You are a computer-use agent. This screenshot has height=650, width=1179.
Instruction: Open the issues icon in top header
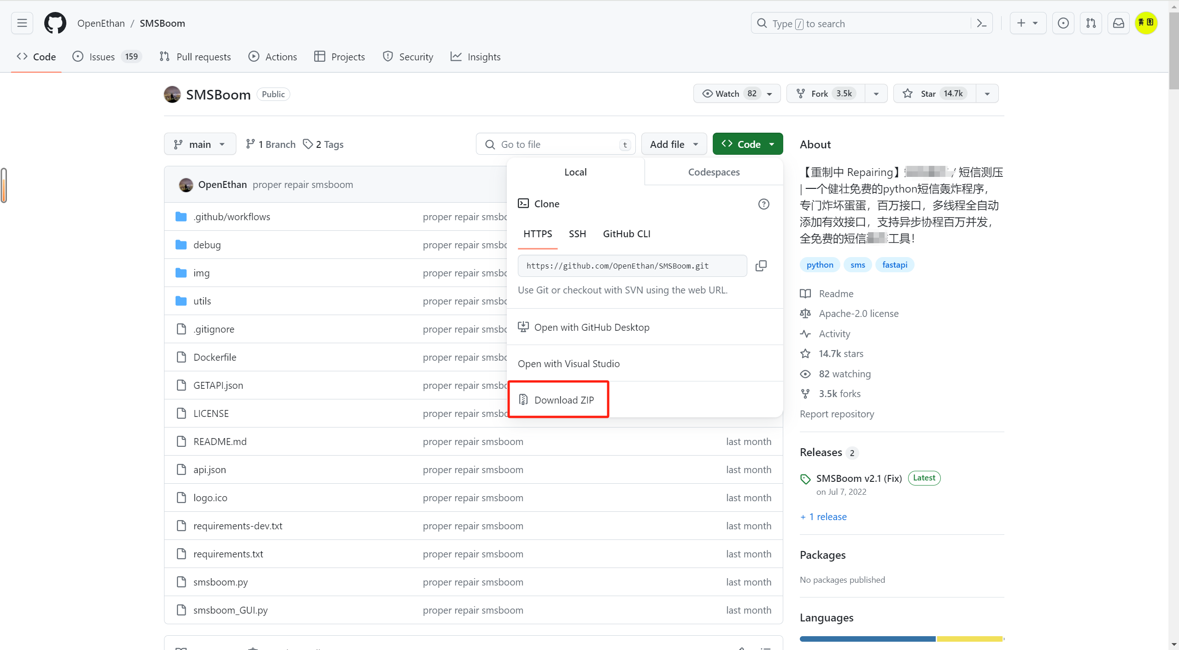tap(1063, 23)
